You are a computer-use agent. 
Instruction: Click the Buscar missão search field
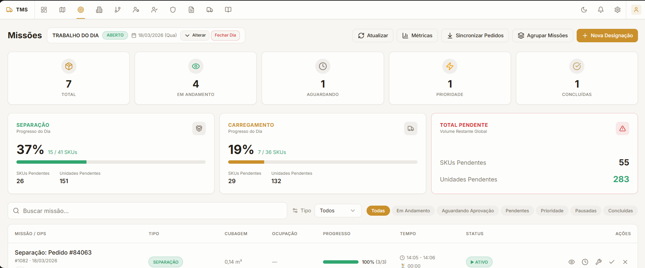click(147, 211)
